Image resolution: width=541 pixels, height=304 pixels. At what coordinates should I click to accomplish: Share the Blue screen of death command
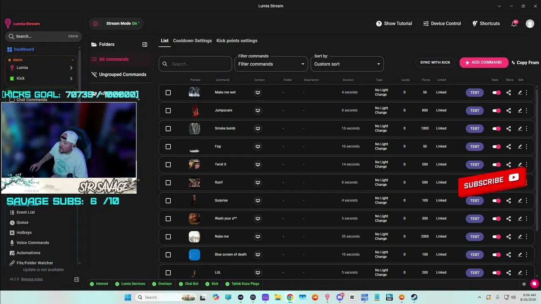pyautogui.click(x=508, y=255)
